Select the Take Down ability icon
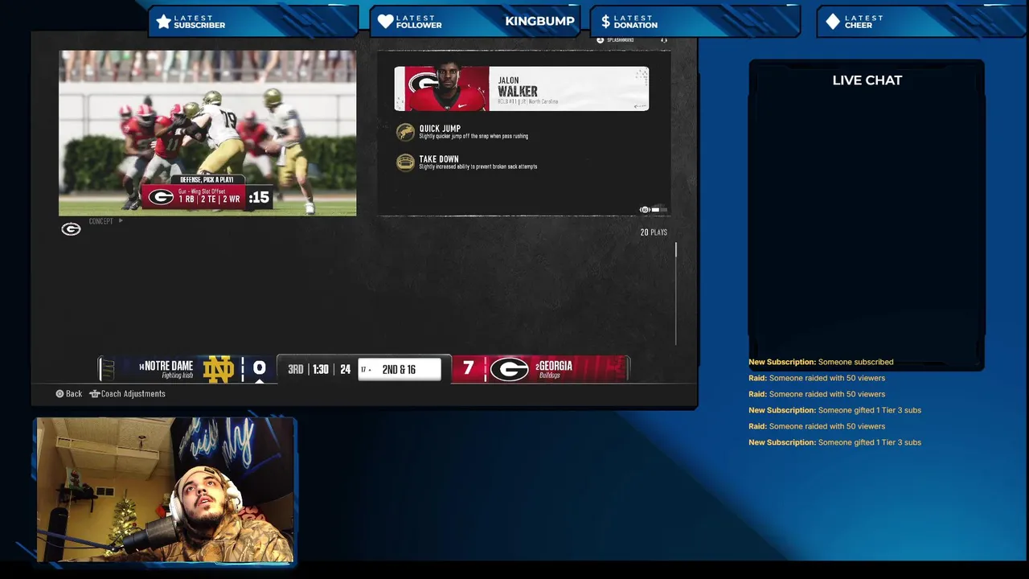Viewport: 1029px width, 579px height. [406, 162]
